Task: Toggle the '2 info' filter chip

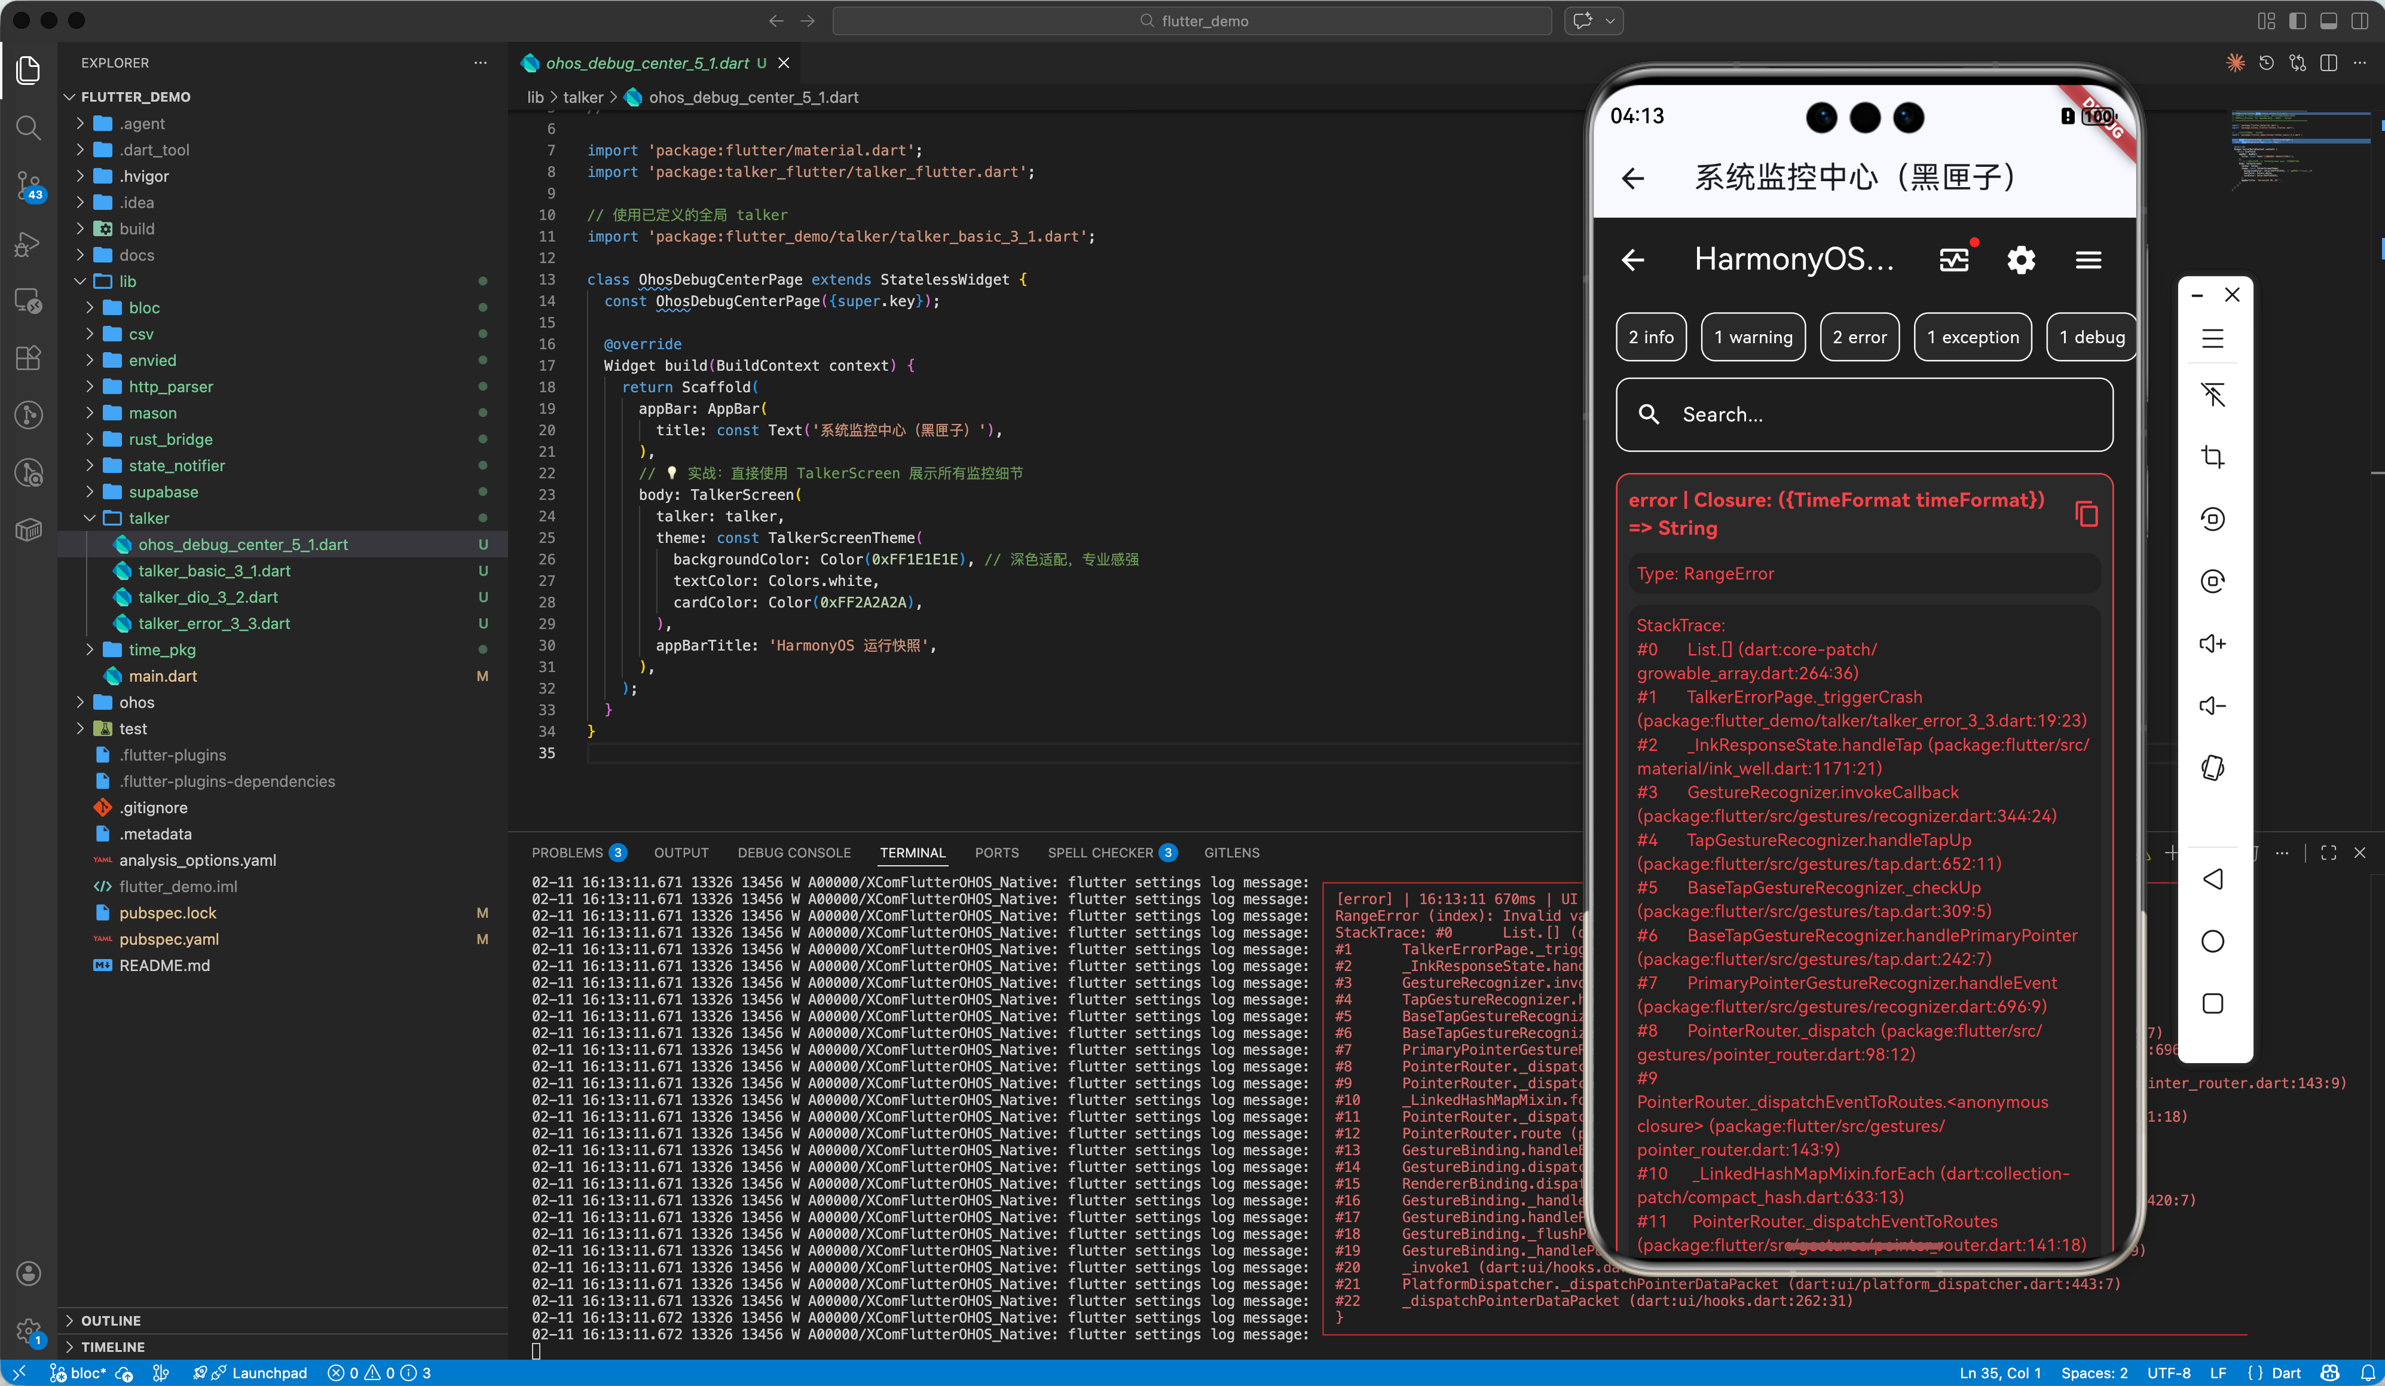Action: [x=1650, y=337]
